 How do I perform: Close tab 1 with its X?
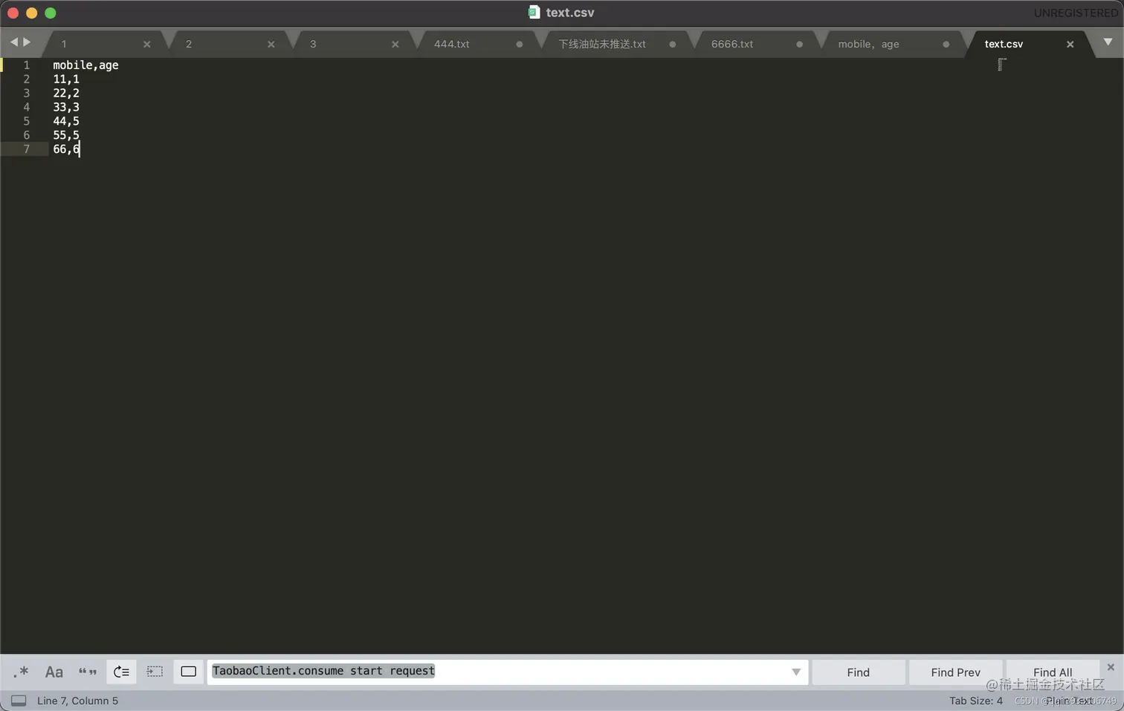[x=147, y=45]
